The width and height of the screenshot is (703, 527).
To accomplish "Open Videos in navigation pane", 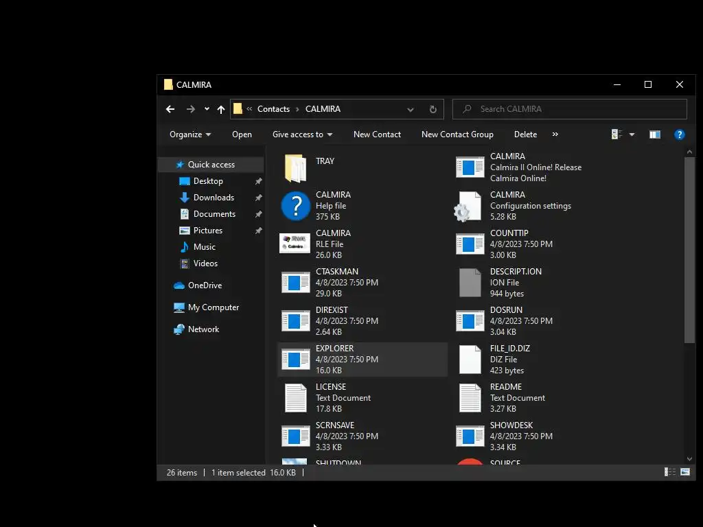I will [205, 263].
